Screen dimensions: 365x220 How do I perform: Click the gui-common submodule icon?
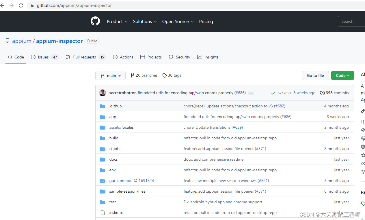103,181
